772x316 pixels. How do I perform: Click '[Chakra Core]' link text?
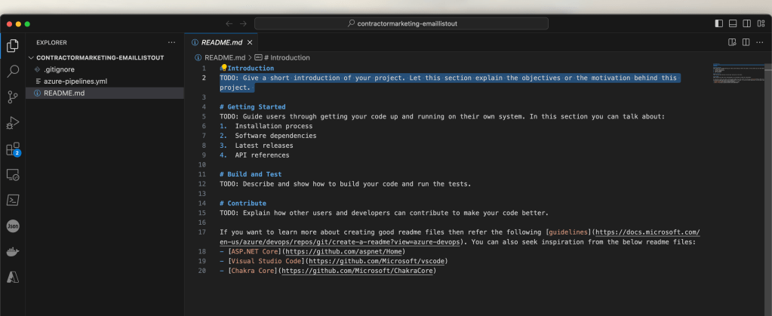(253, 271)
